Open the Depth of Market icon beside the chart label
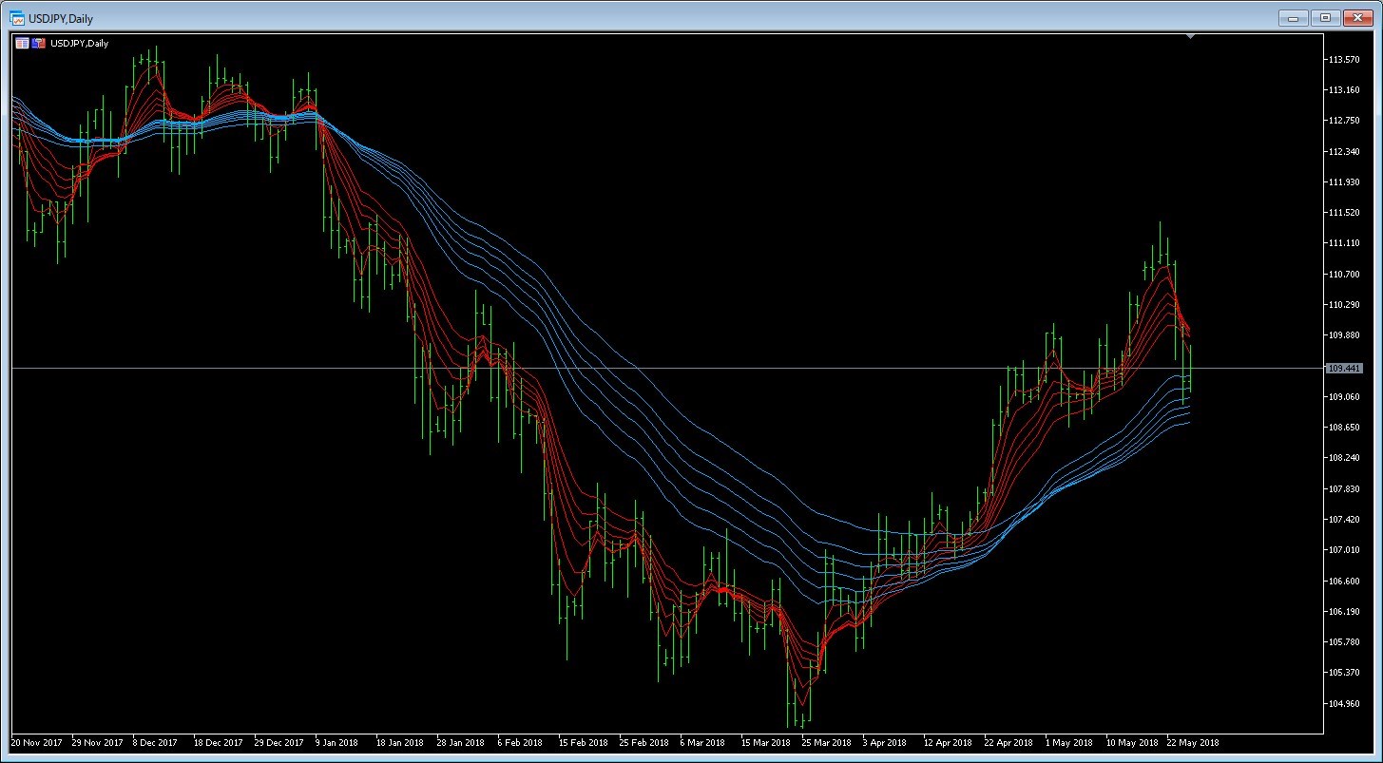The height and width of the screenshot is (763, 1383). pos(39,43)
